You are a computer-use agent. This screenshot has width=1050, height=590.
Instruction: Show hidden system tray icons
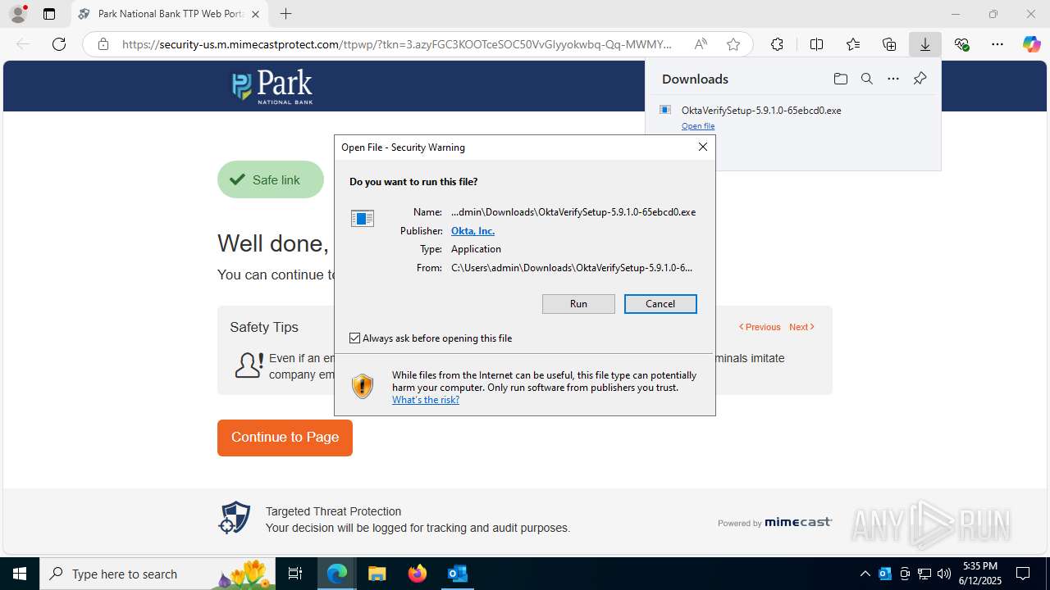pyautogui.click(x=865, y=574)
